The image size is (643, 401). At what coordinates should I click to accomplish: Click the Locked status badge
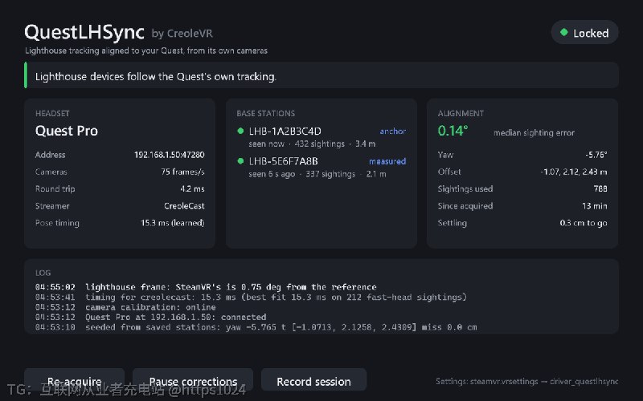(x=585, y=32)
